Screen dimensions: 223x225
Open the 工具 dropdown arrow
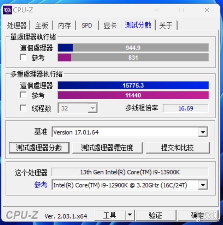point(130,215)
